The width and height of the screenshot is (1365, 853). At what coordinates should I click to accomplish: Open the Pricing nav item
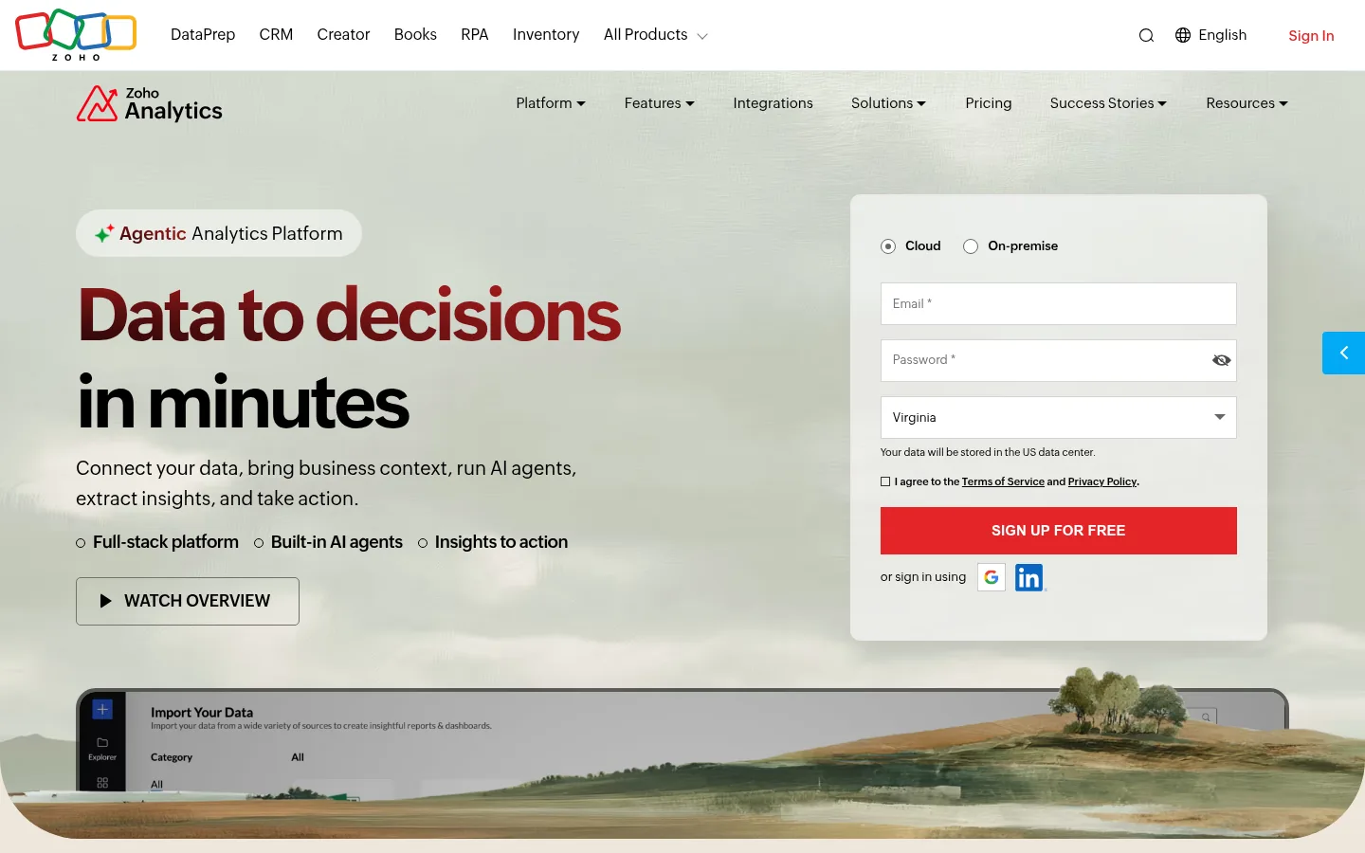click(x=989, y=103)
